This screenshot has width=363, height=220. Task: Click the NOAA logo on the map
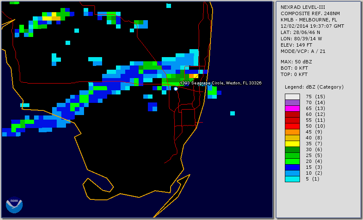point(14,205)
